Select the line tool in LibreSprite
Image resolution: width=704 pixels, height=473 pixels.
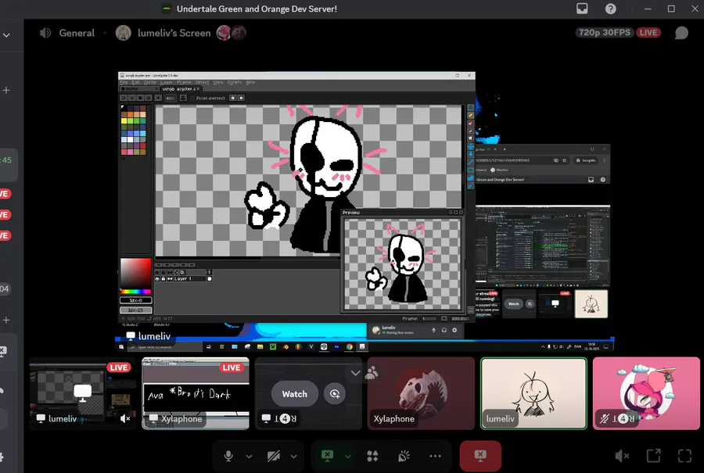[471, 162]
